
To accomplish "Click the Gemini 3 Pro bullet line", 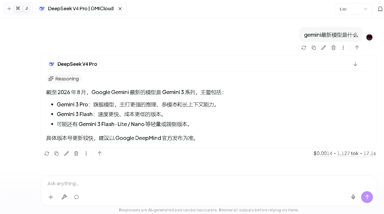I will pos(137,105).
